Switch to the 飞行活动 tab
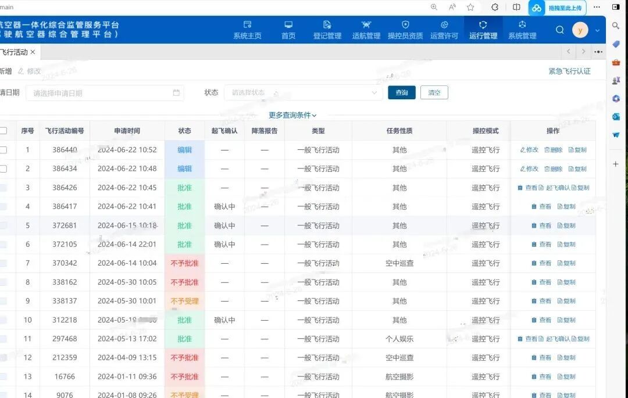Viewport: 628px width, 398px height. [14, 52]
